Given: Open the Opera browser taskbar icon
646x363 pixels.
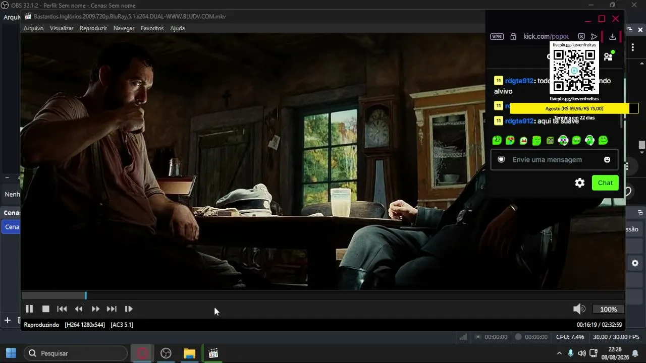Looking at the screenshot, I should point(142,353).
